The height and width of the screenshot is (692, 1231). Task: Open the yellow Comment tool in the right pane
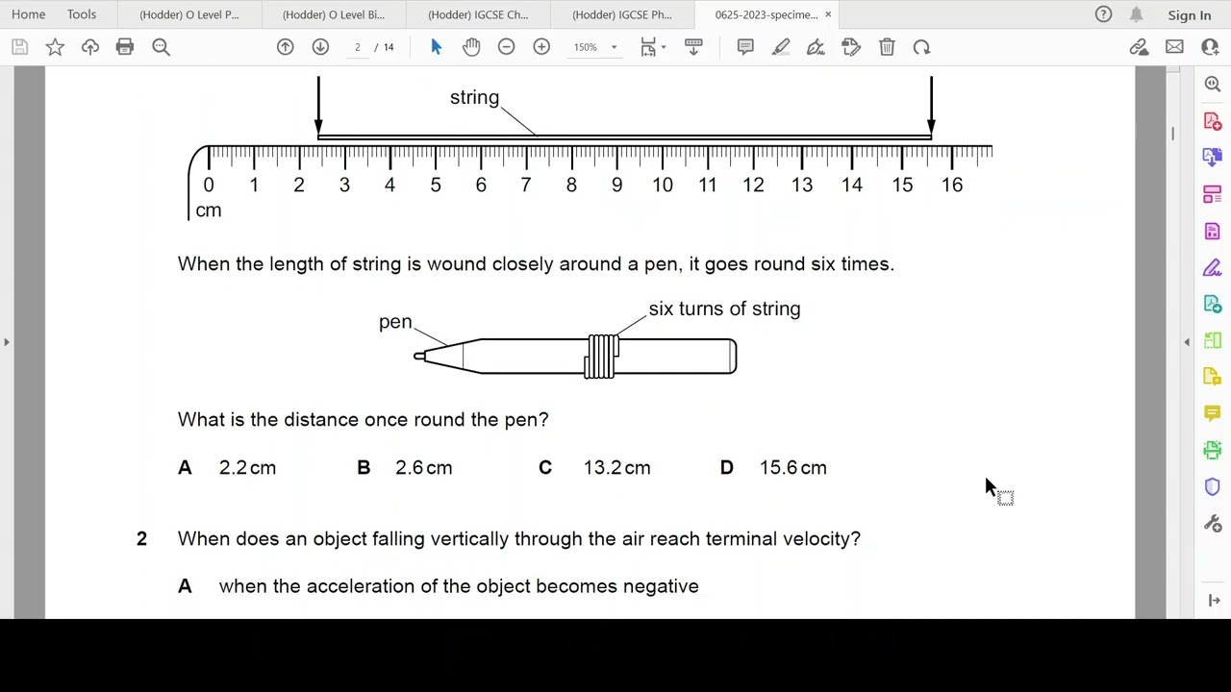point(1212,413)
